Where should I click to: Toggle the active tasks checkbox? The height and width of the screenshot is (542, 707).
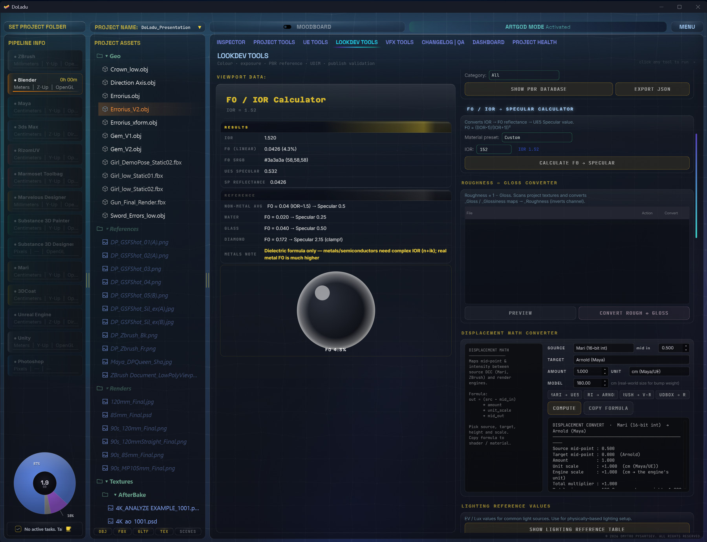tap(18, 529)
